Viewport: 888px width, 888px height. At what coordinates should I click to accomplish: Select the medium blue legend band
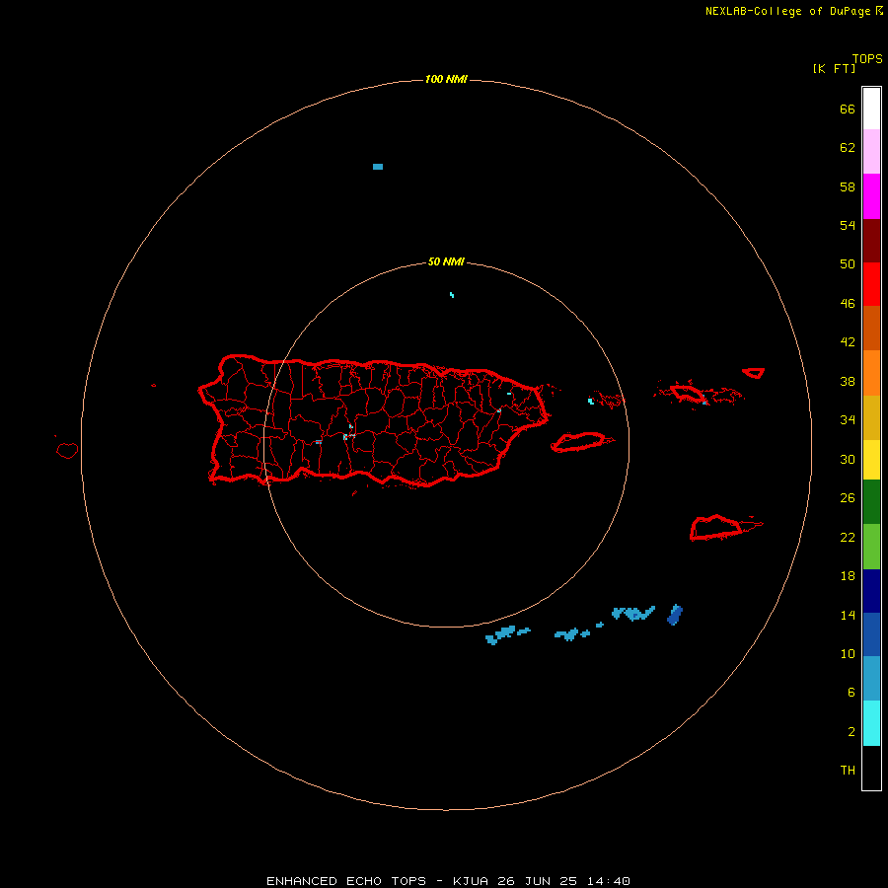(x=871, y=634)
